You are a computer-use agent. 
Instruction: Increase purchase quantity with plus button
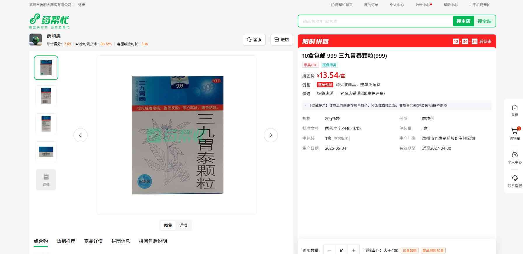coord(353,250)
